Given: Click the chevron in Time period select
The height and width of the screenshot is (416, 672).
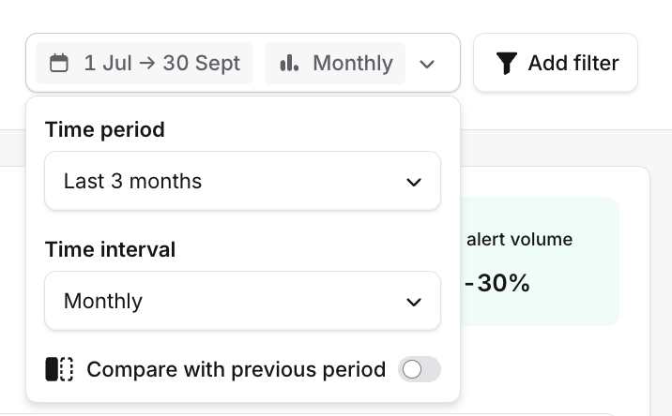Looking at the screenshot, I should pos(414,183).
